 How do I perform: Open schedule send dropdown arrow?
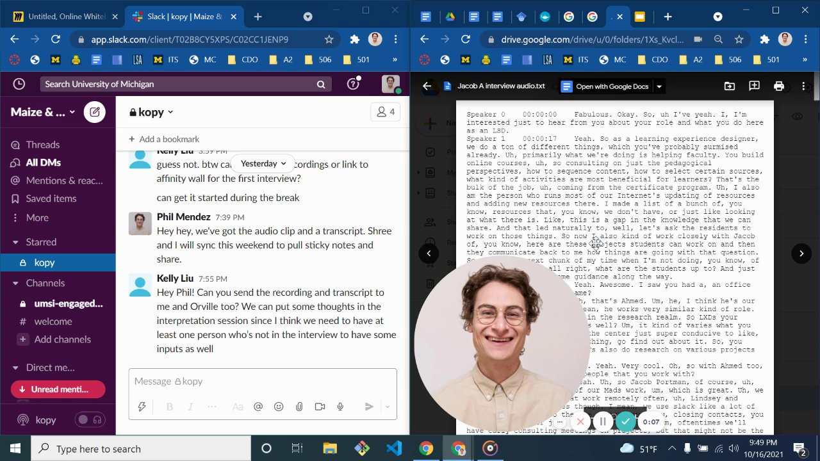(x=387, y=407)
